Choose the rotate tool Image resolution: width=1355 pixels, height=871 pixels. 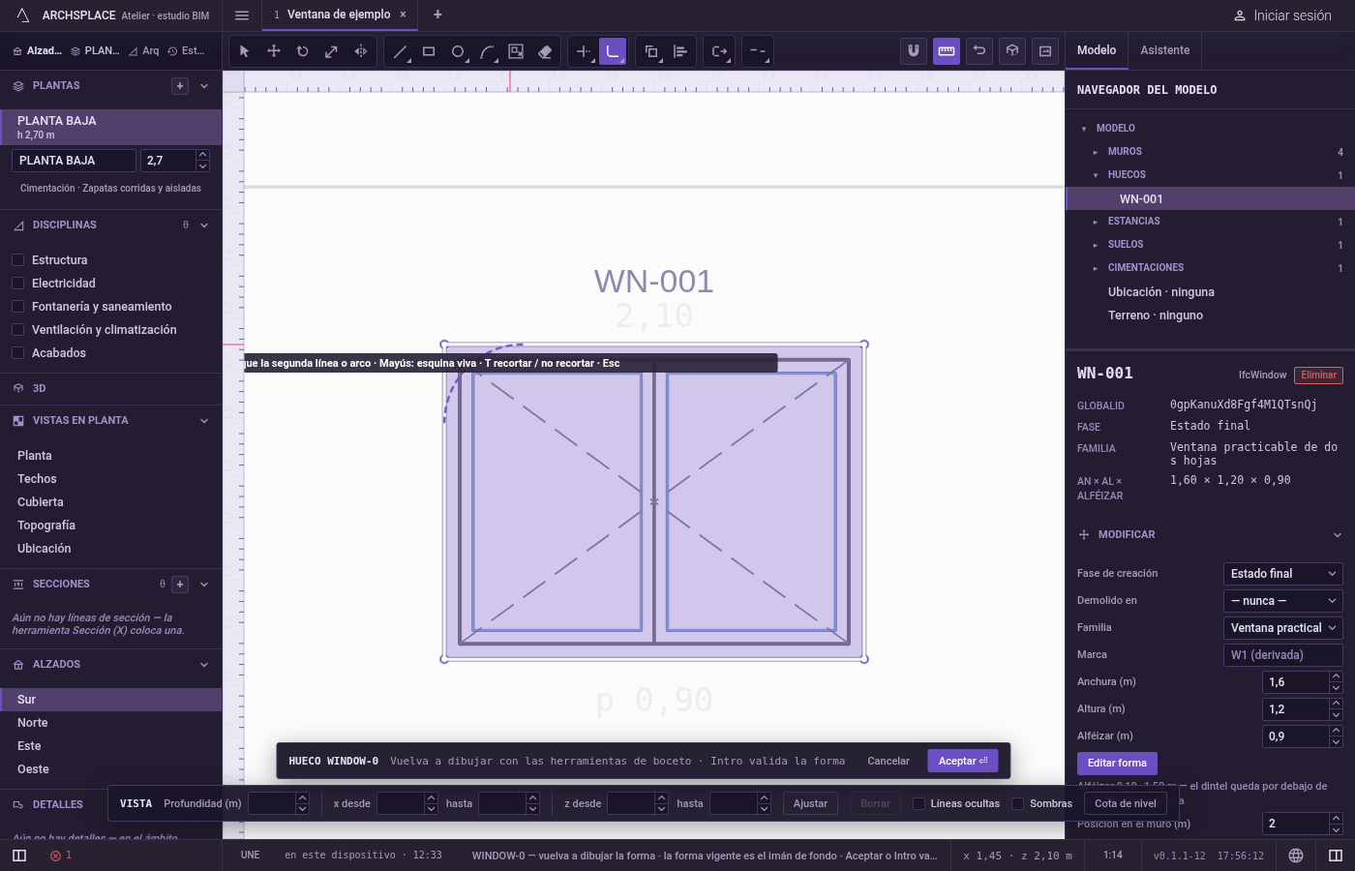303,51
